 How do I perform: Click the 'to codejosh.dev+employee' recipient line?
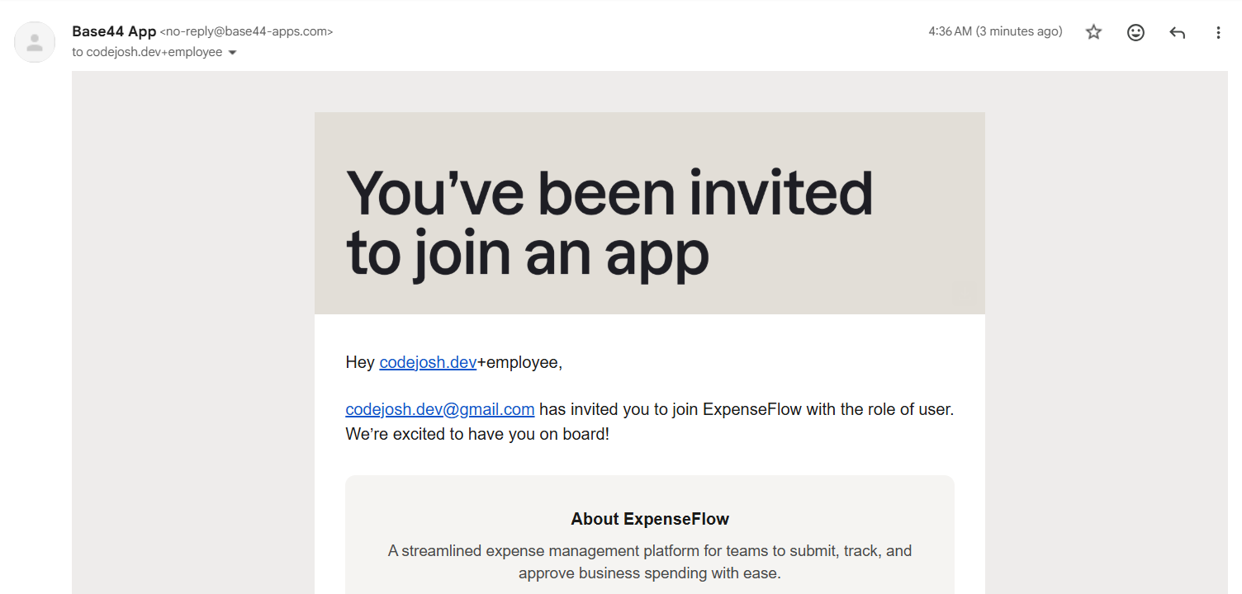(x=148, y=52)
